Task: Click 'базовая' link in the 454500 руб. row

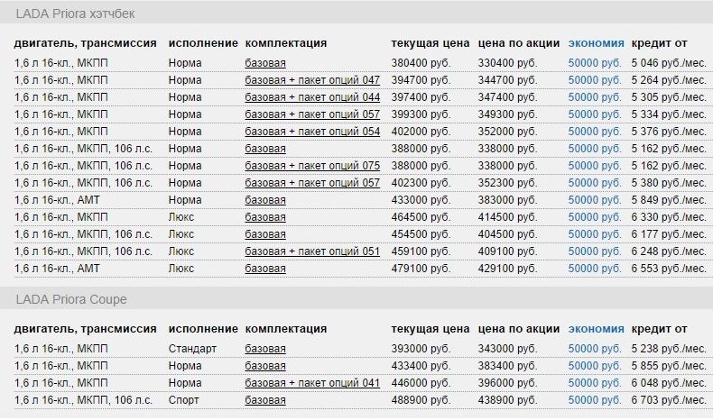Action: click(x=265, y=234)
